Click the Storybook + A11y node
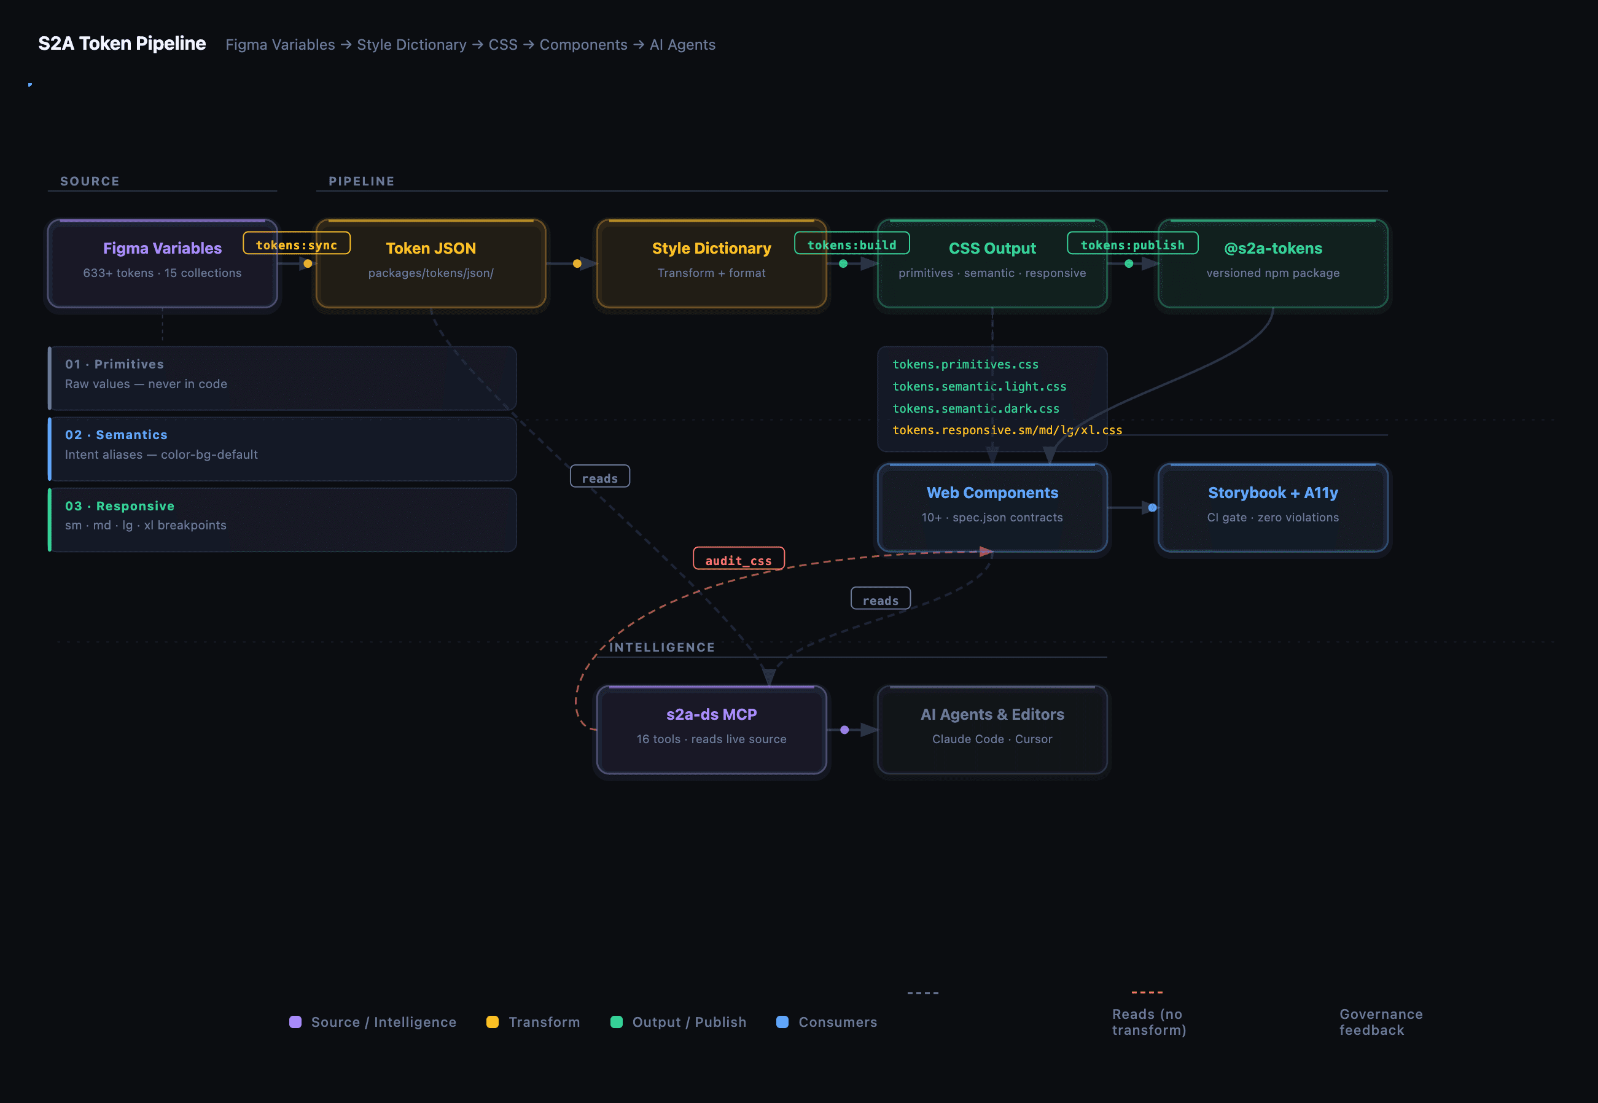This screenshot has width=1598, height=1103. tap(1272, 509)
